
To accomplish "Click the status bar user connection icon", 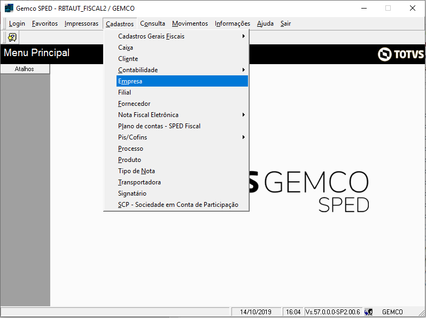I will tap(369, 312).
